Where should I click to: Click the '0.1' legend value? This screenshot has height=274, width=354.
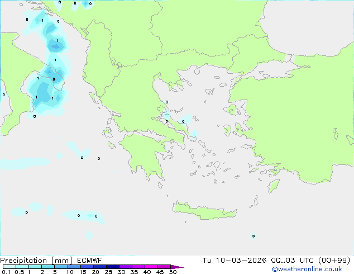pos(6,272)
